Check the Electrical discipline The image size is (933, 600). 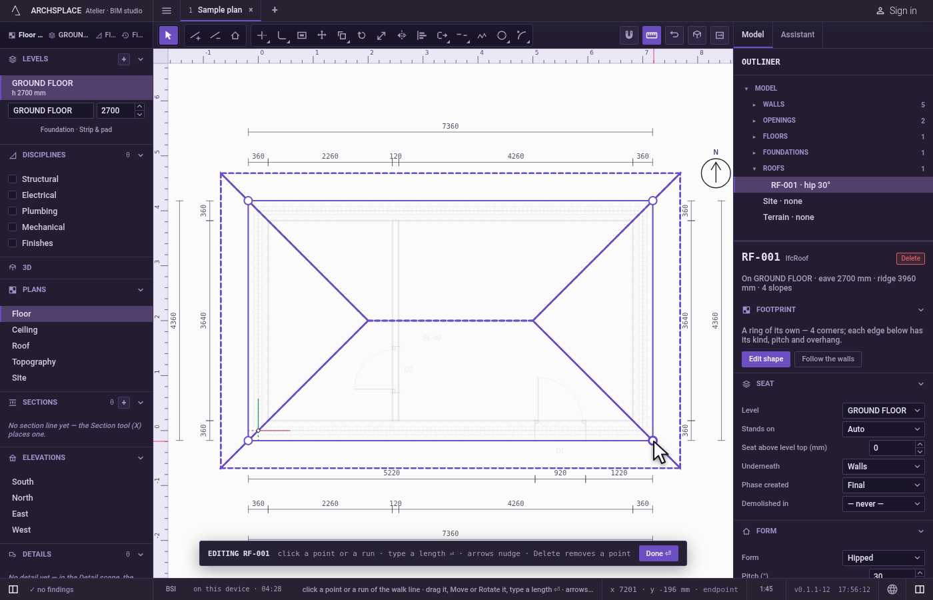12,195
